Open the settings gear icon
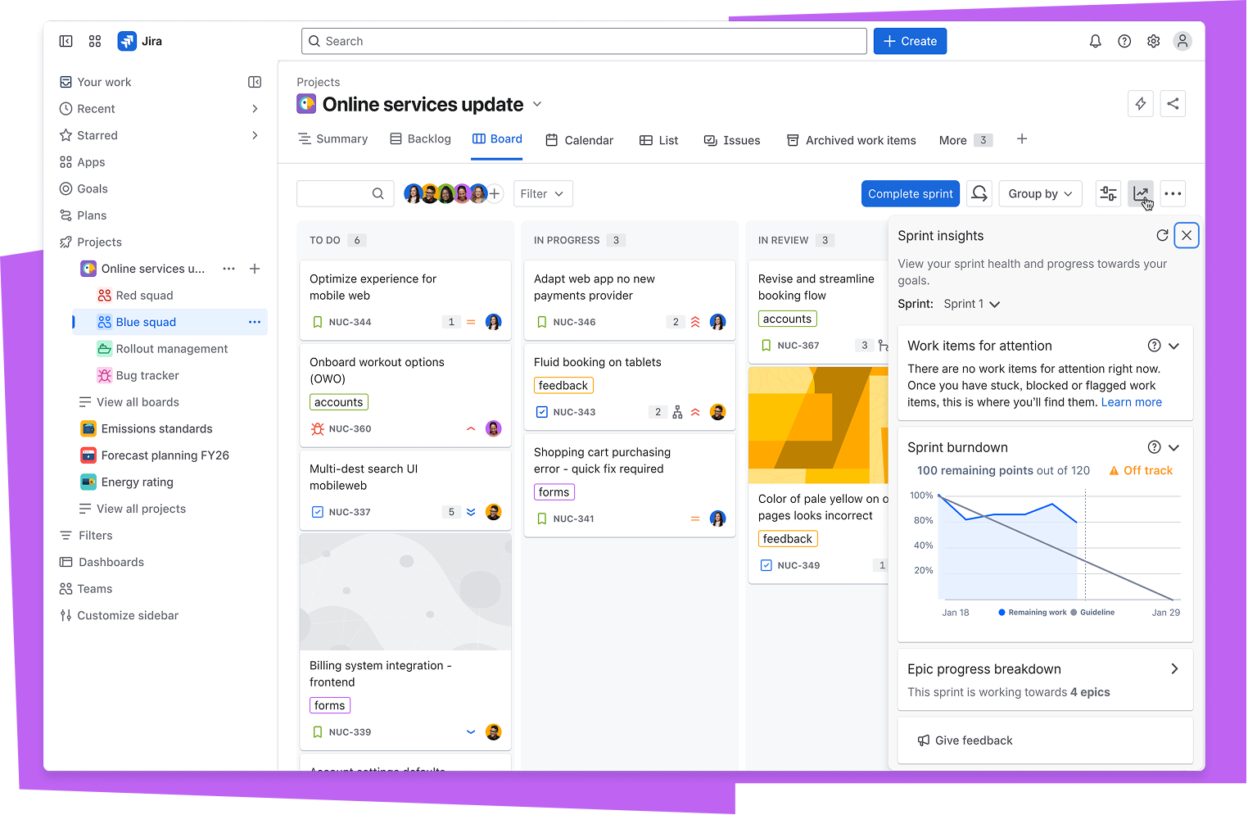Viewport: 1248px width, 815px height. click(1153, 41)
